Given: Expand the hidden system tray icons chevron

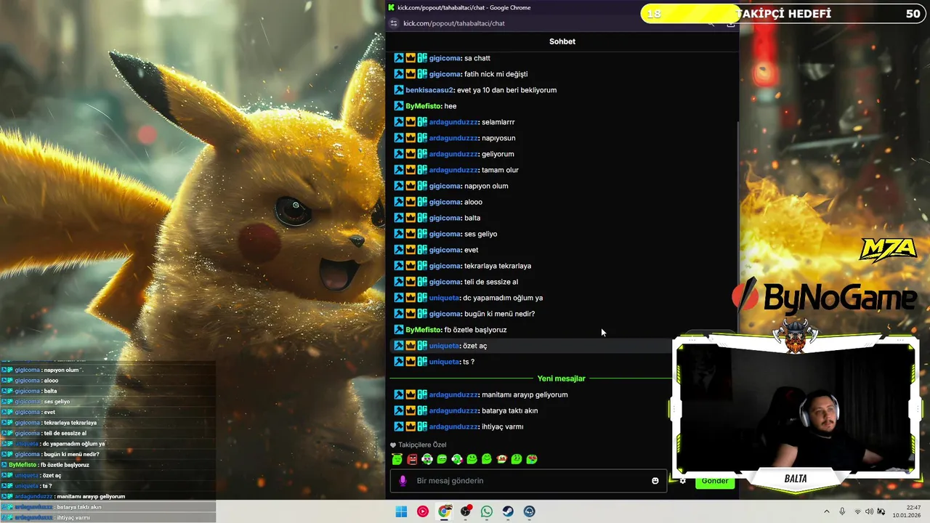Looking at the screenshot, I should tap(827, 511).
